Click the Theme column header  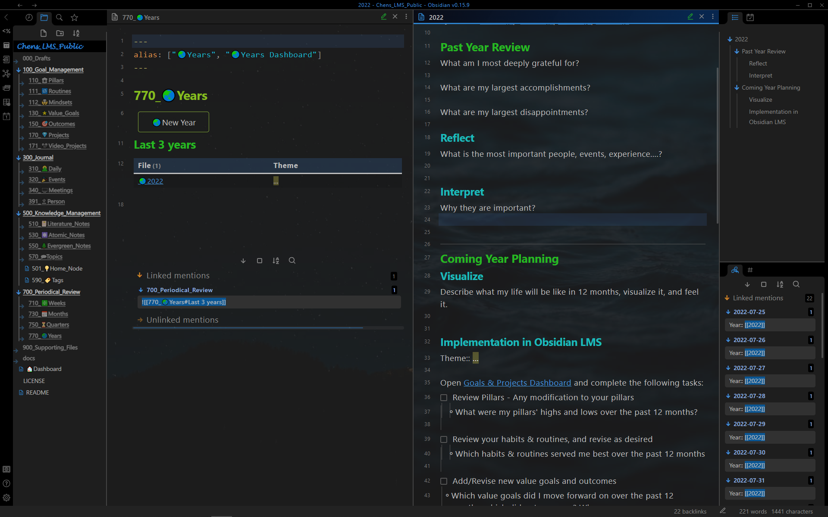[x=285, y=165]
